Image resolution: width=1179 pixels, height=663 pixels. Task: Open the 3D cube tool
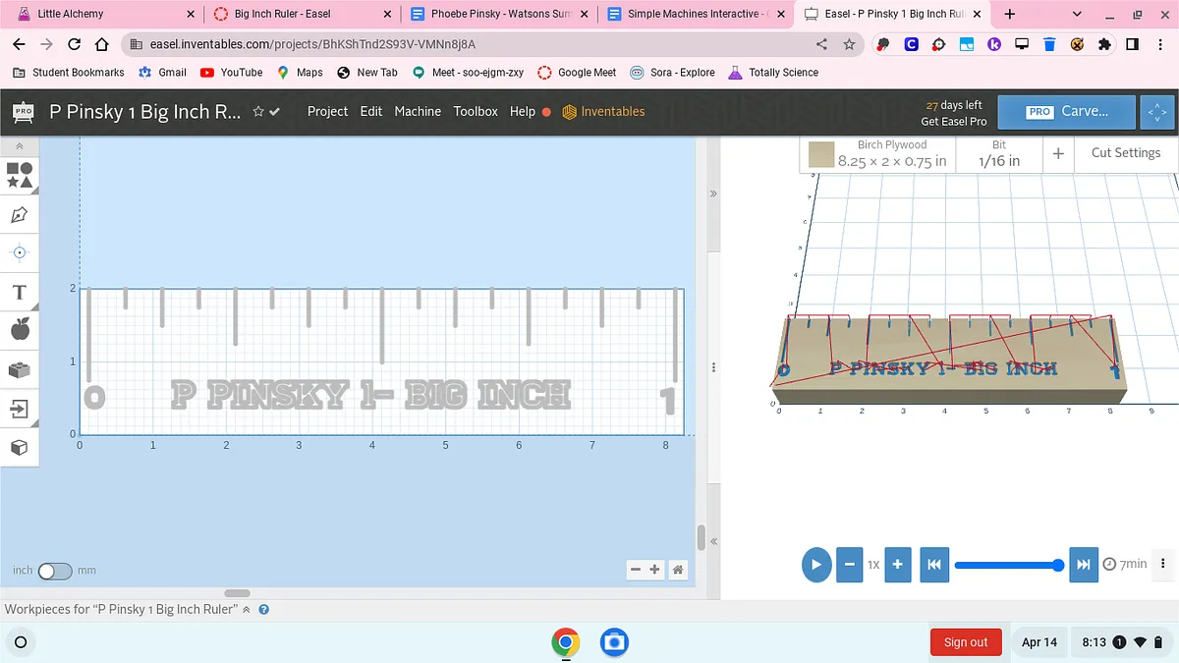coord(20,447)
